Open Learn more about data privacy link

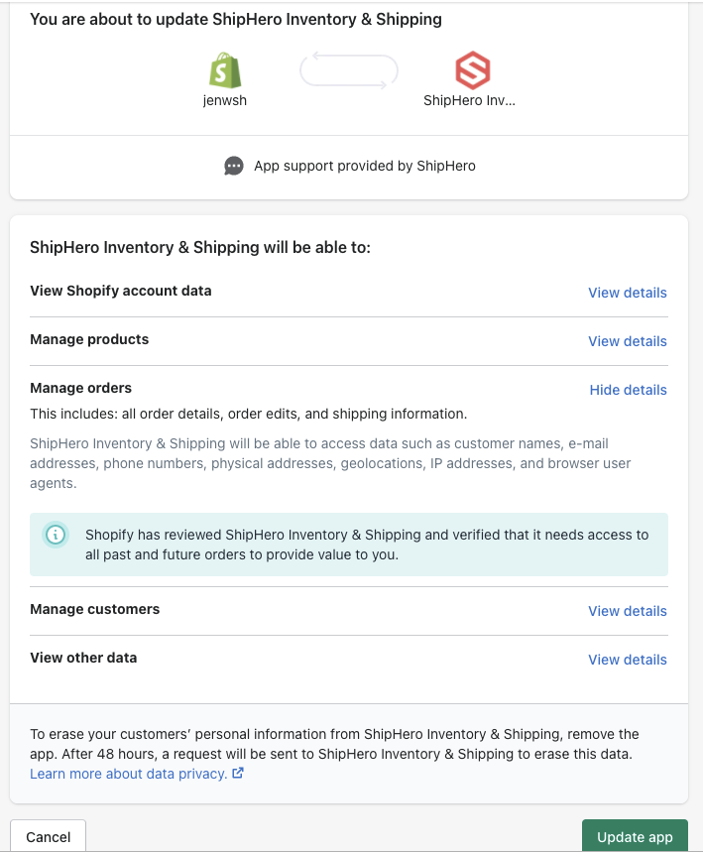(128, 774)
